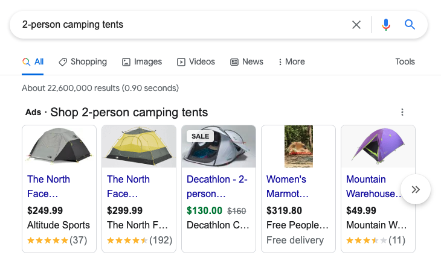The height and width of the screenshot is (270, 441).
Task: Expand the More search categories menu
Action: [x=291, y=61]
